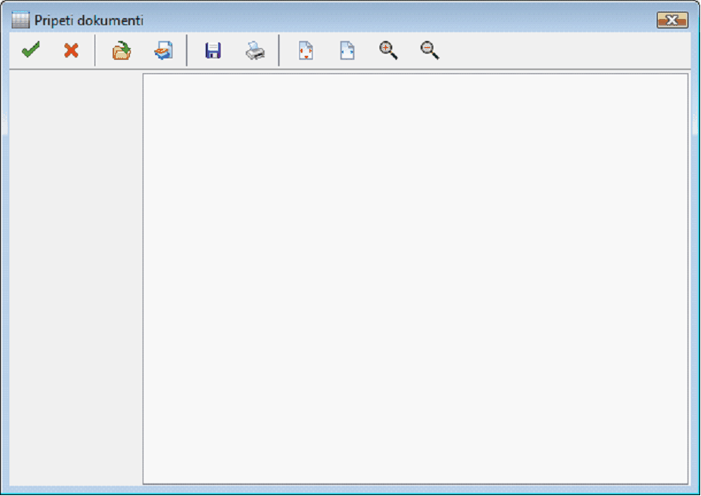The image size is (701, 496).
Task: Open a document from the folder icon
Action: [x=121, y=50]
